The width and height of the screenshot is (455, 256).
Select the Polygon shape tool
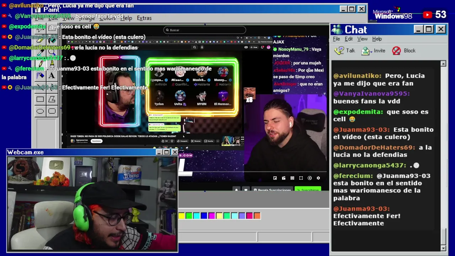52,99
